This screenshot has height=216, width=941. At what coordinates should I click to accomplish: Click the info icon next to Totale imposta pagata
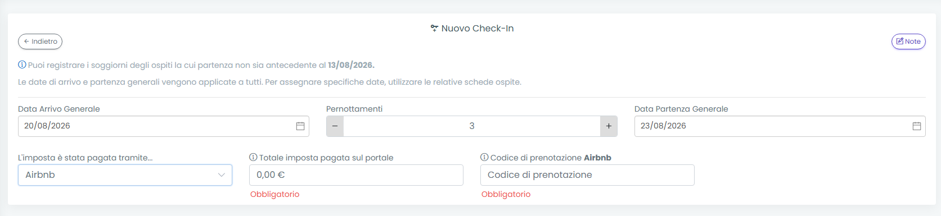pos(253,158)
